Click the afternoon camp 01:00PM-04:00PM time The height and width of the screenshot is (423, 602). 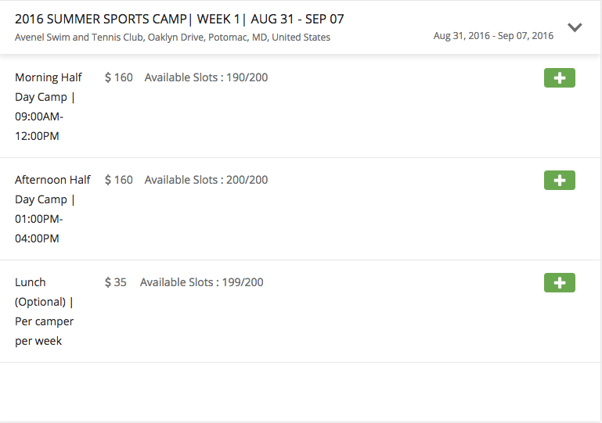coord(38,229)
